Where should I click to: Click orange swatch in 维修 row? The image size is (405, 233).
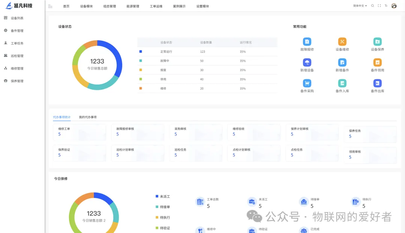[x=141, y=88]
